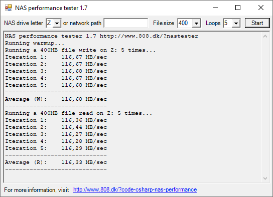Click the NAS performance tester app icon
The height and width of the screenshot is (197, 273).
pyautogui.click(x=9, y=8)
